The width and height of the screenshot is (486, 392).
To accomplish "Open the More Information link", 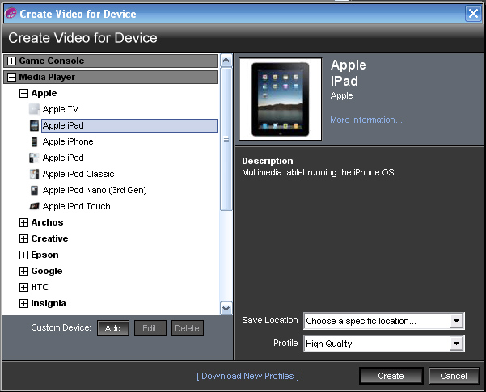I will click(366, 120).
